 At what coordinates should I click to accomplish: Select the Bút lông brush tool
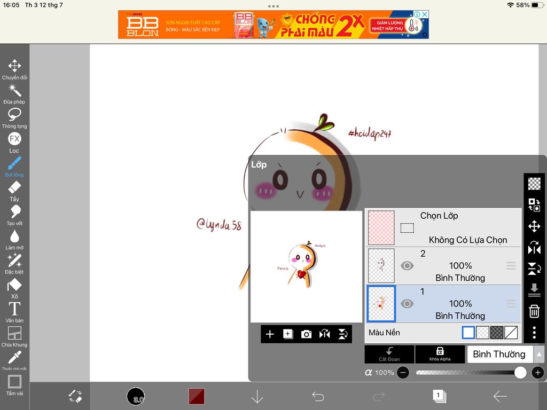click(x=14, y=167)
